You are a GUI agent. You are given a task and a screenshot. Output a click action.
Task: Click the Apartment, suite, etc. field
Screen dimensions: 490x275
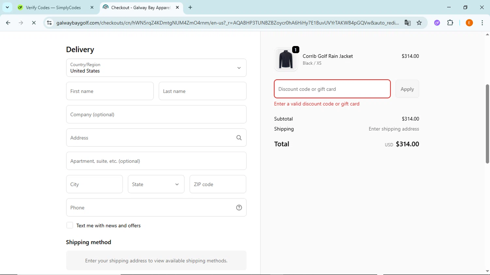[x=156, y=161]
